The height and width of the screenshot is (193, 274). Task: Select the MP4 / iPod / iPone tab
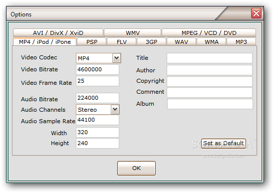[45, 42]
